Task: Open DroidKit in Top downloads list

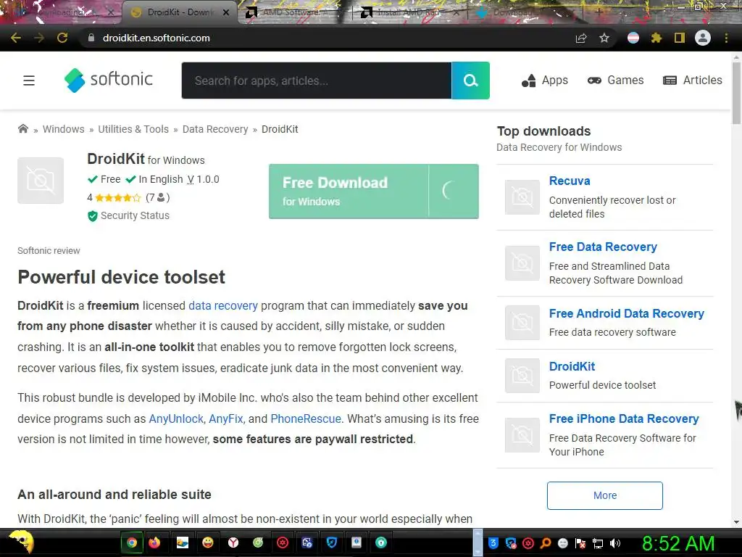Action: [572, 366]
